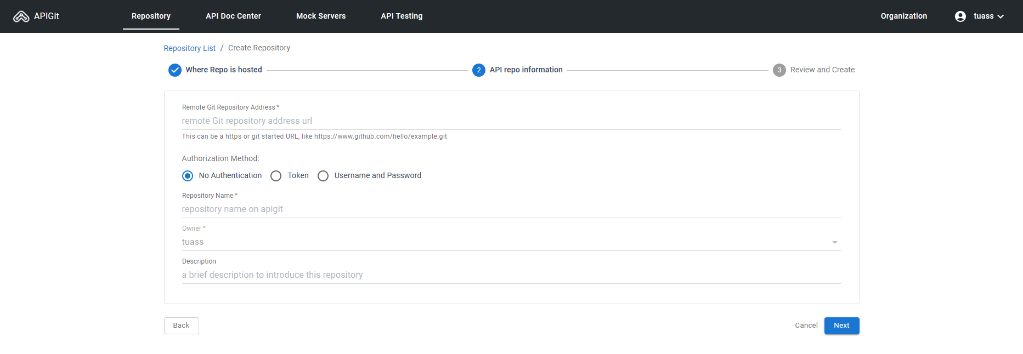Switch to the API Doc Center tab

pyautogui.click(x=233, y=16)
